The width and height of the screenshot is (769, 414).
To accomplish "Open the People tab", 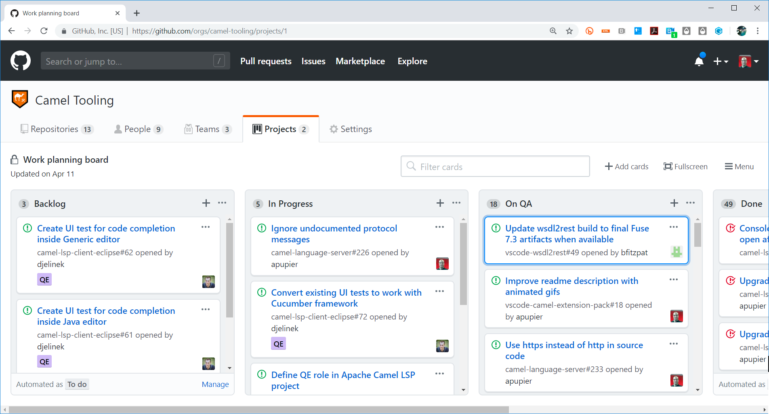I will (138, 129).
